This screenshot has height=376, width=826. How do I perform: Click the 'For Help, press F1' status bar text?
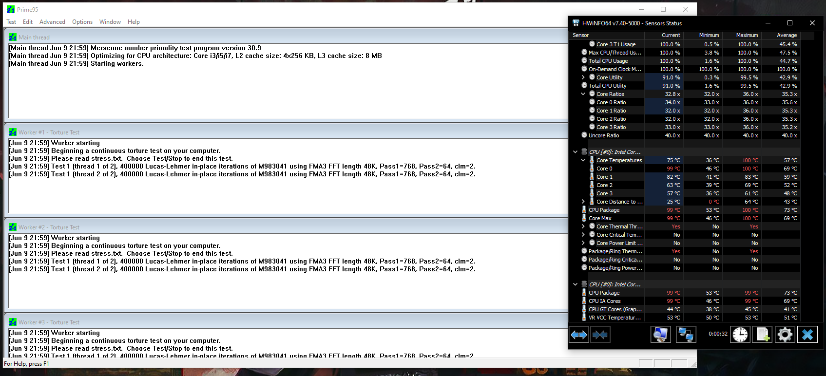coord(26,364)
